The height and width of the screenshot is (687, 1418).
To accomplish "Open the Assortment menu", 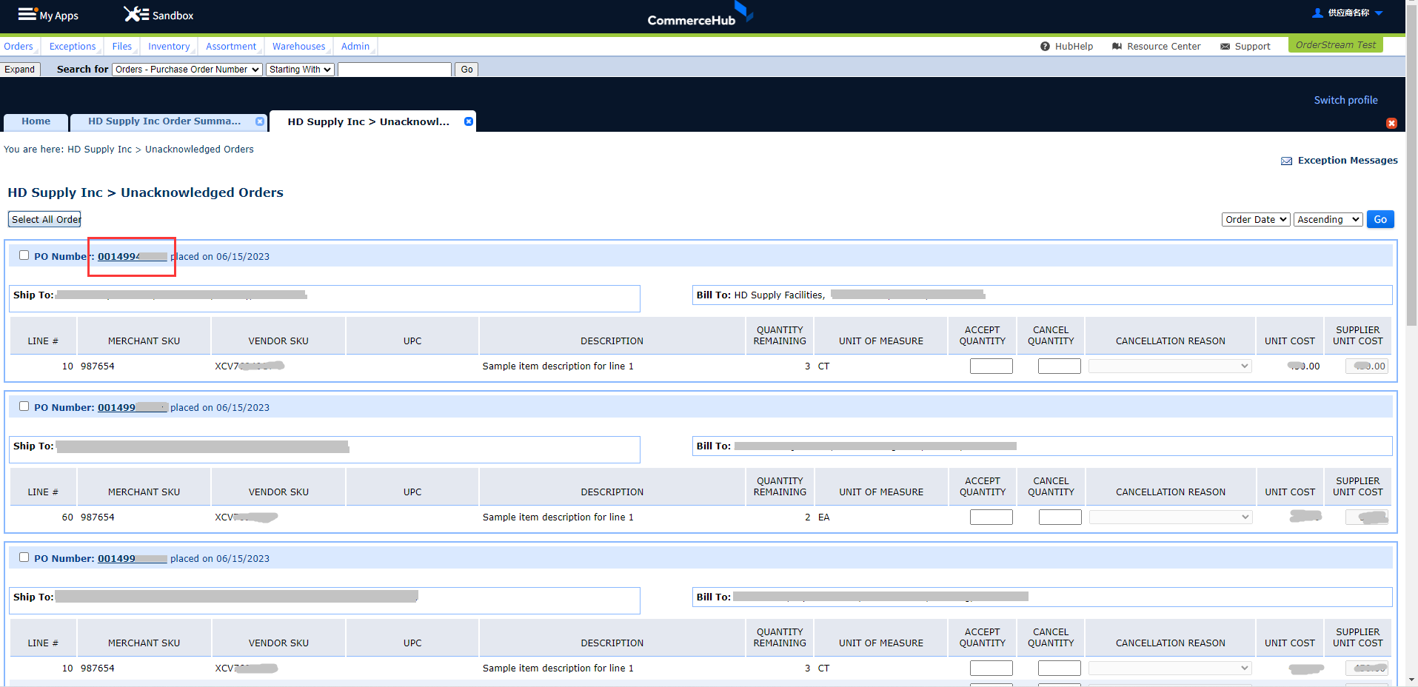I will tap(231, 46).
